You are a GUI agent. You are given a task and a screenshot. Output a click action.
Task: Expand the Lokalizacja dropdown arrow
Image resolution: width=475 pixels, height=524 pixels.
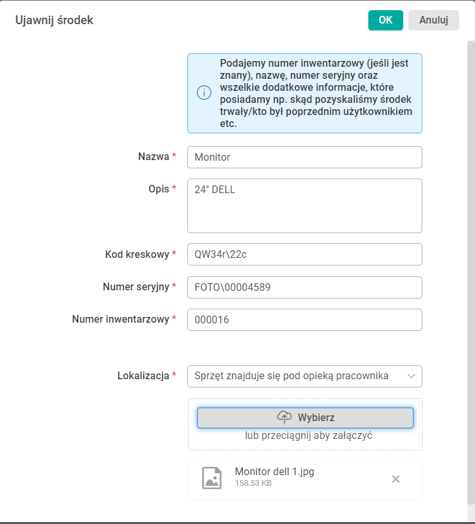tap(411, 376)
